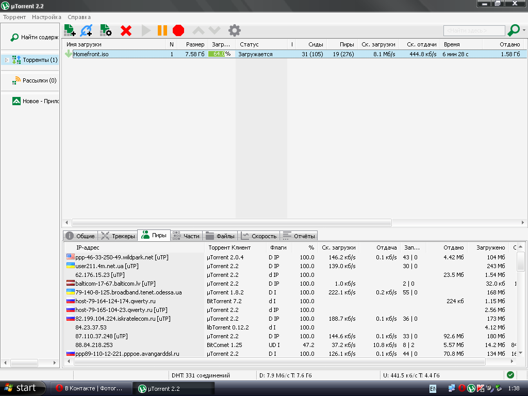
Task: Click the green network status checkmark icon
Action: [510, 375]
